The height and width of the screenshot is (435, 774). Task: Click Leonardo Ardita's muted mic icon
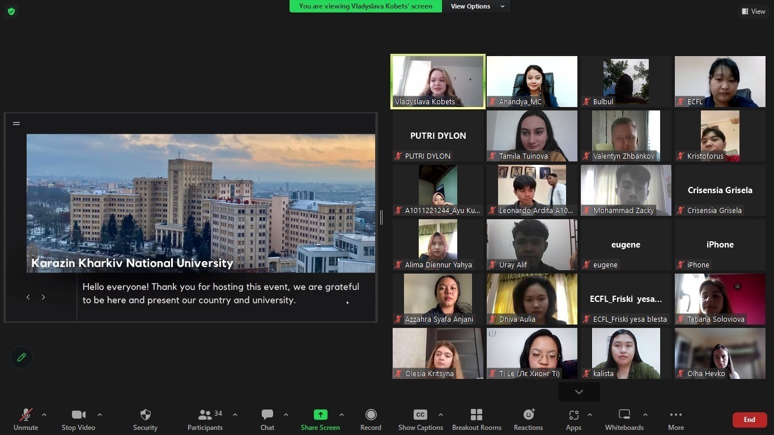click(492, 210)
